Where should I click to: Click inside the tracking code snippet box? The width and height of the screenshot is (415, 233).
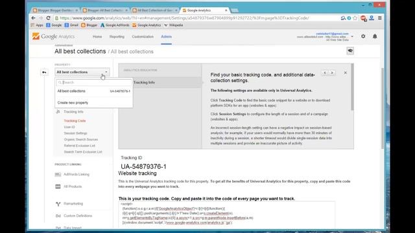[x=226, y=214]
